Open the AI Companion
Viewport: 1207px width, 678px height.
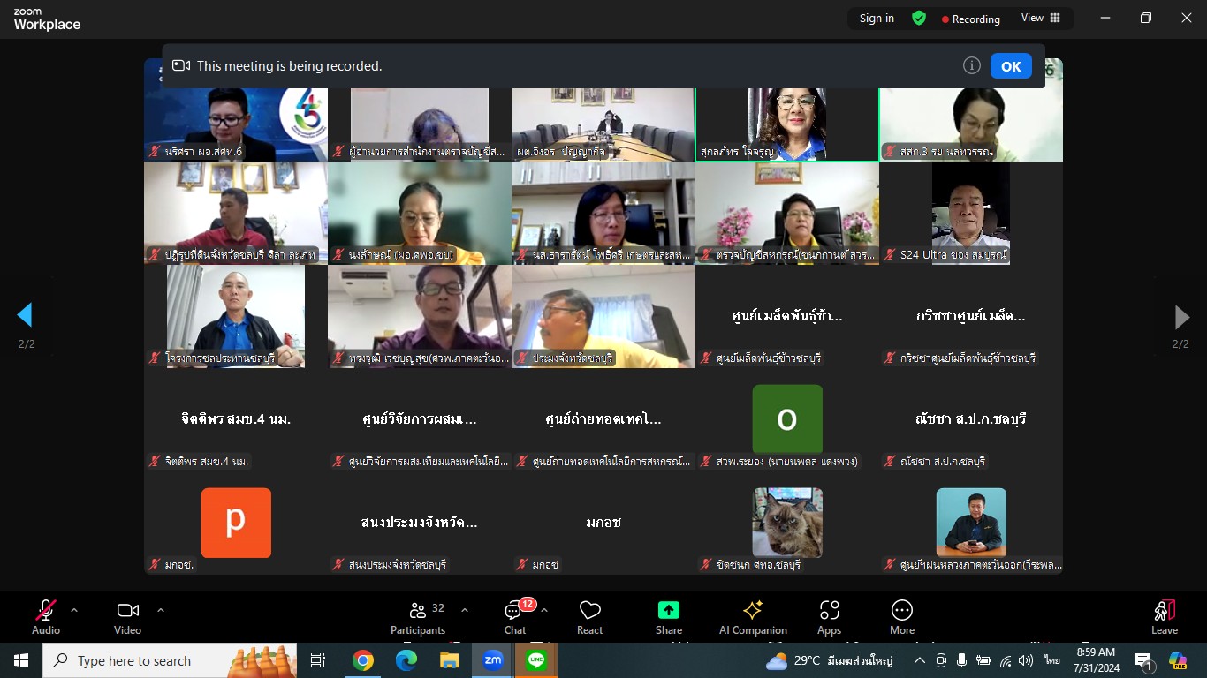coord(753,616)
